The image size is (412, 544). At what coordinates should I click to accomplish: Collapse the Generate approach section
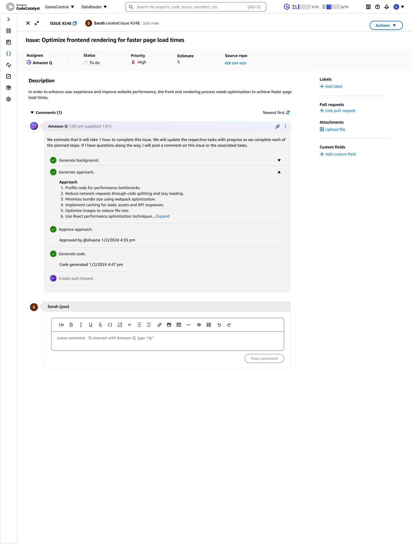(x=279, y=172)
